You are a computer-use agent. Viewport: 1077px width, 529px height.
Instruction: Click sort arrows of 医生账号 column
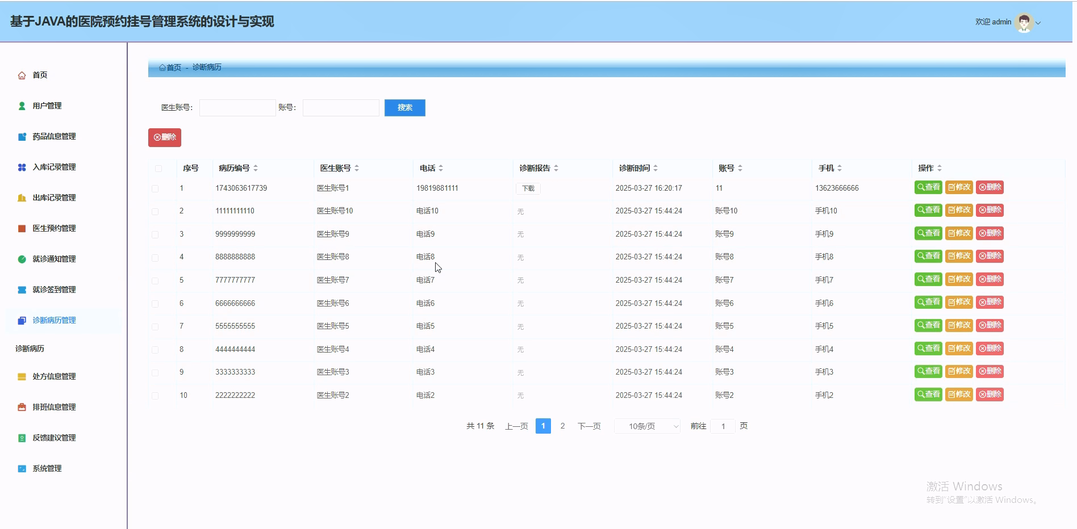(357, 168)
